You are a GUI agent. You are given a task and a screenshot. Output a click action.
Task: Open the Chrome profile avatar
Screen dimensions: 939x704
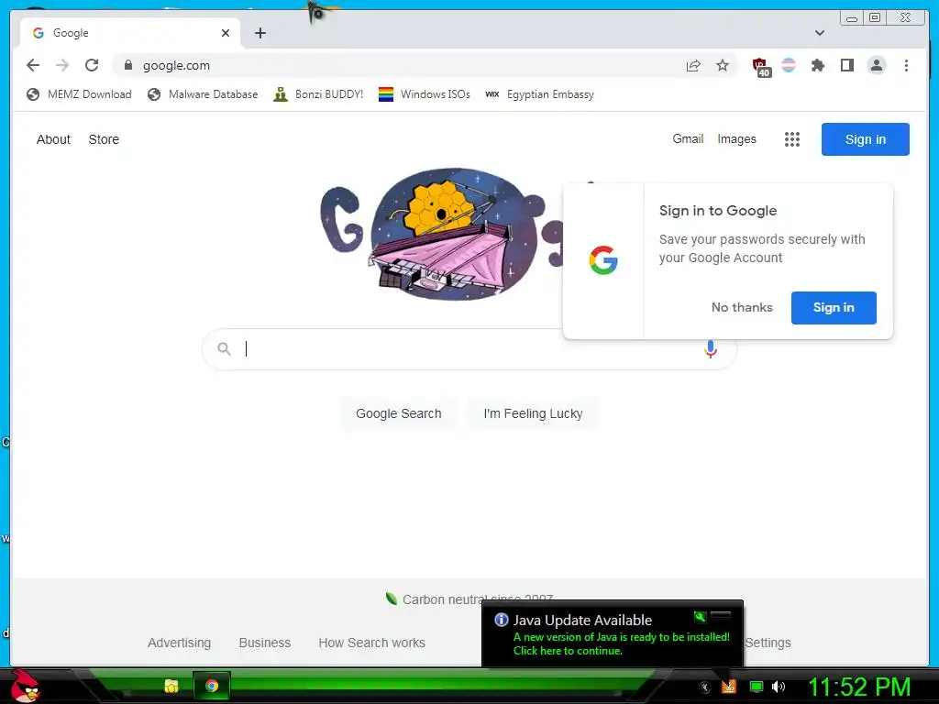pos(877,65)
